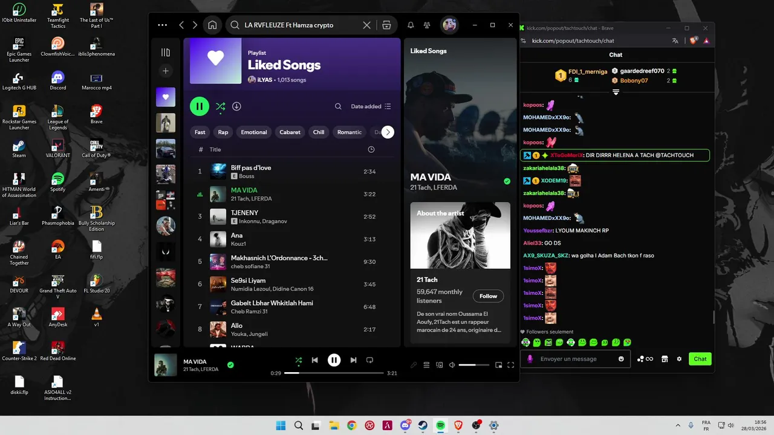Open the play queue icon

426,365
